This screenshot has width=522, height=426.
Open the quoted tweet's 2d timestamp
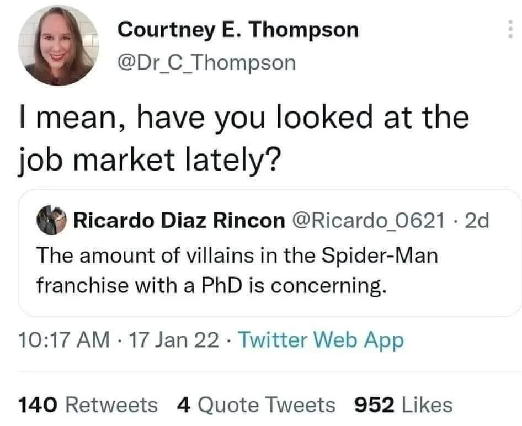pyautogui.click(x=477, y=221)
